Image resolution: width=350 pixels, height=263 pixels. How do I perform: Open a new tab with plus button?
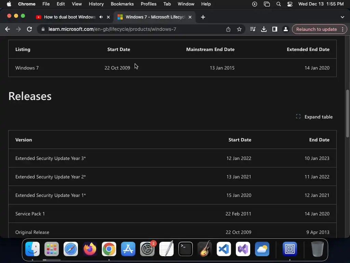pos(203,17)
